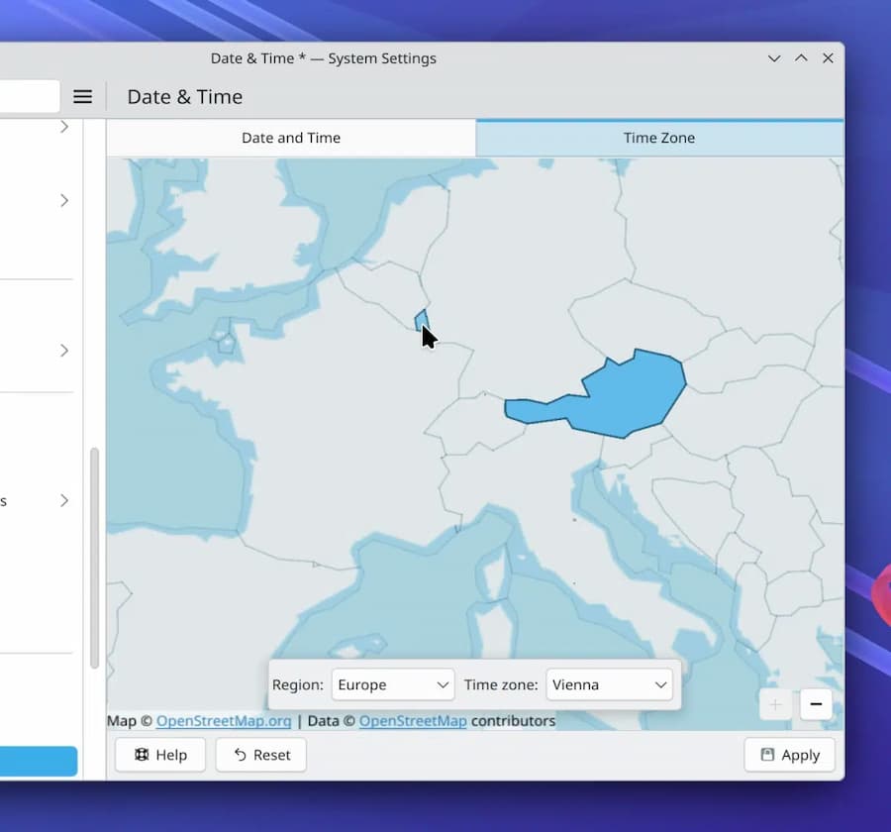Select the small highlighted Luxembourg region
Screen dimensions: 891x832
pyautogui.click(x=421, y=319)
